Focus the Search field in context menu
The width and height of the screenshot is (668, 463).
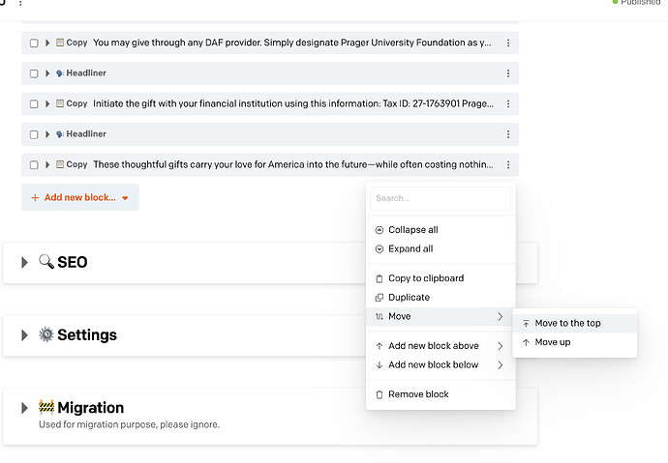click(x=440, y=198)
